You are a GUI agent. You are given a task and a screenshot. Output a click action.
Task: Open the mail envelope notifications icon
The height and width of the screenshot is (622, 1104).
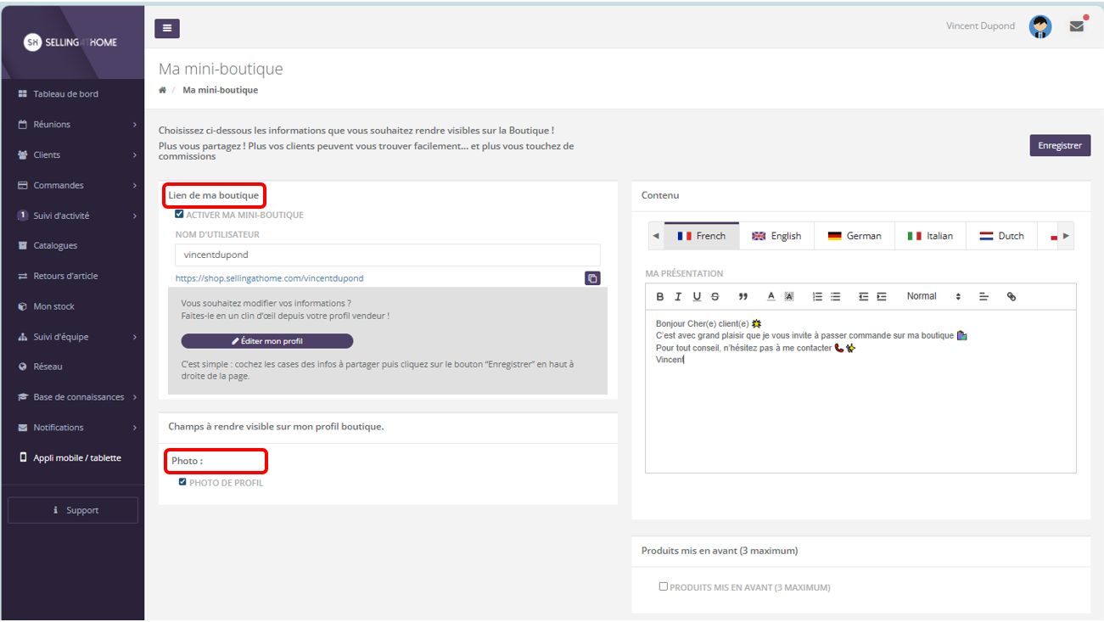pos(1076,26)
